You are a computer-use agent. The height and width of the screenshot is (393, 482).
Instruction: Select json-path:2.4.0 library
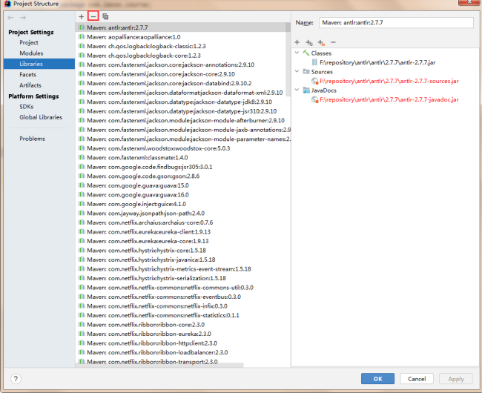[x=183, y=214]
